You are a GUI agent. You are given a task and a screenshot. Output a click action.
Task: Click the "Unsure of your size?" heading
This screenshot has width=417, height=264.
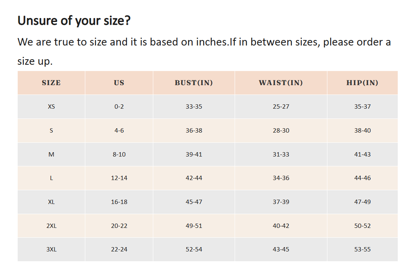tap(74, 21)
